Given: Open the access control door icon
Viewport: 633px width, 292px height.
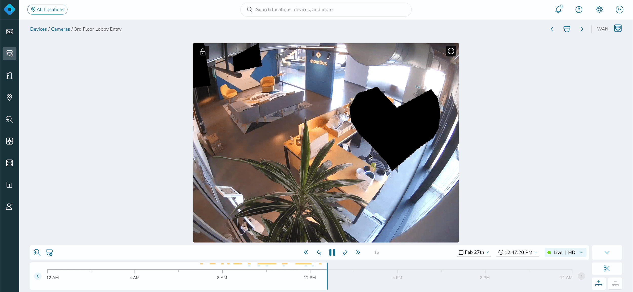Looking at the screenshot, I should [10, 75].
